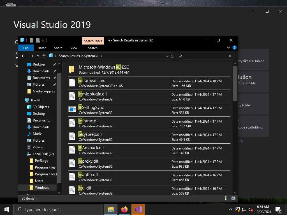Viewport: 287px width, 215px height.
Task: Clear the search box with X
Action: (x=230, y=56)
